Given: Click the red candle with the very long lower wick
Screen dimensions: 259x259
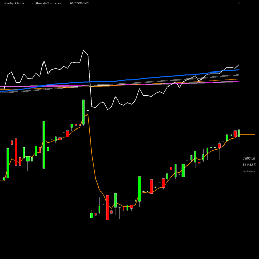Looking at the screenshot, I should tap(199, 163).
